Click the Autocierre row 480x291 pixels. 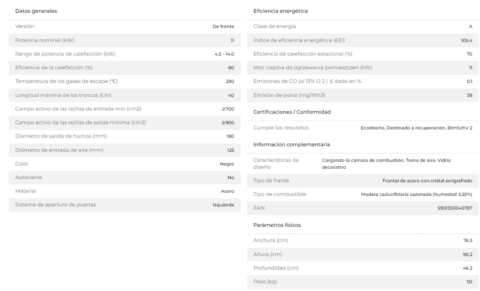125,177
